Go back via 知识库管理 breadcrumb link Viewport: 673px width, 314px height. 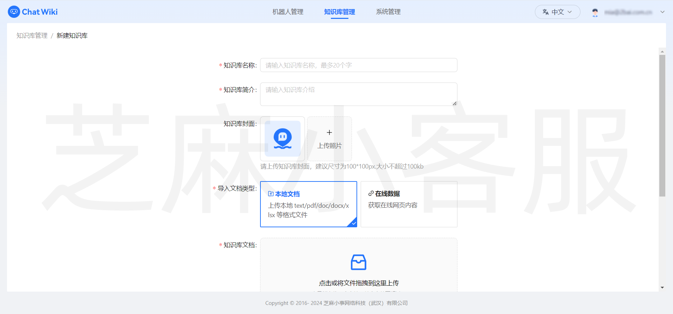coord(32,36)
